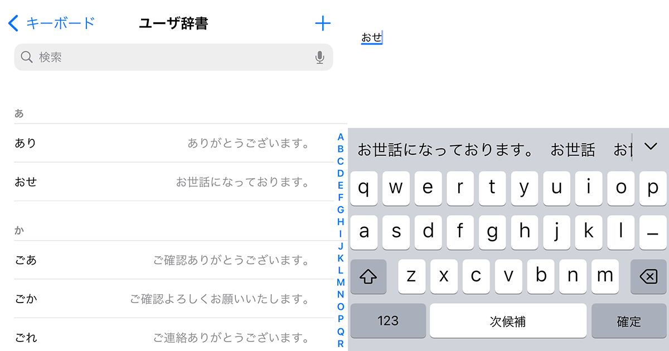Click the 検索 search field
Viewport: 669px width, 351px height.
click(x=173, y=57)
